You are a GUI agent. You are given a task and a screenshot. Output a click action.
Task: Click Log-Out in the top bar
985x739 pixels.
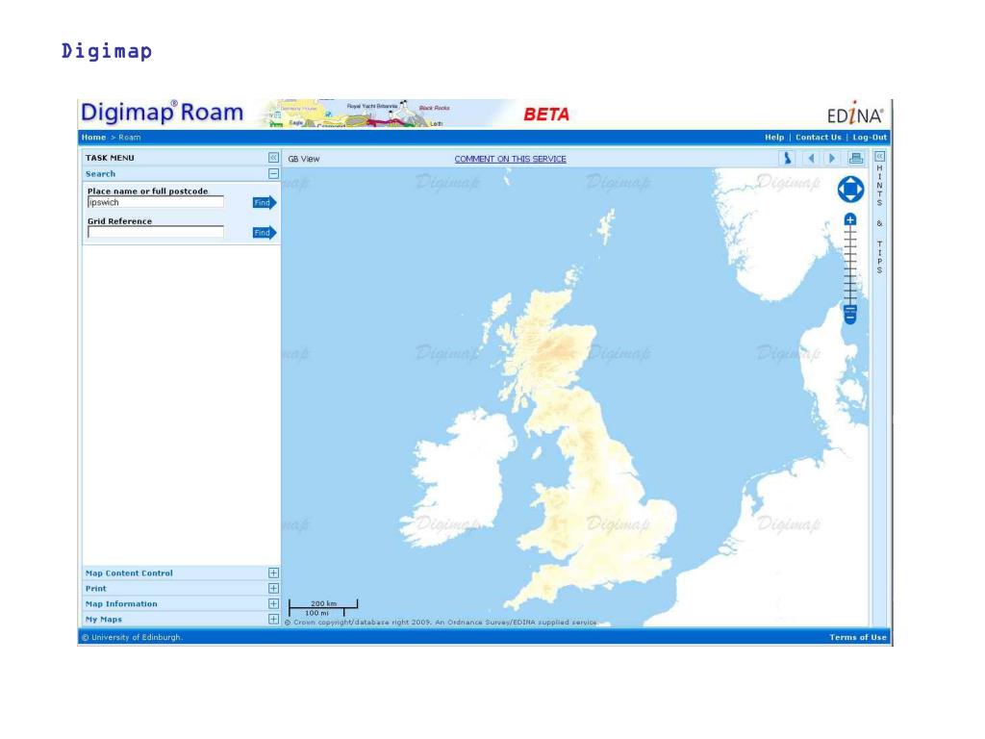tap(870, 137)
